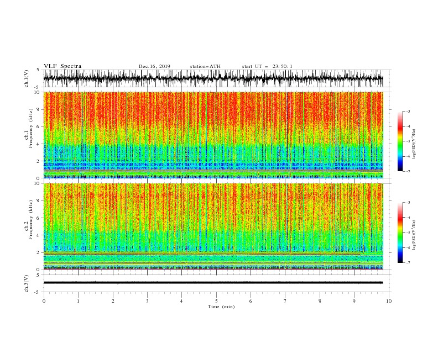Viewport: 438px width, 338px height.
Task: Click the 8 kHz tick of ch.2 spectrogram
Action: tap(38, 201)
